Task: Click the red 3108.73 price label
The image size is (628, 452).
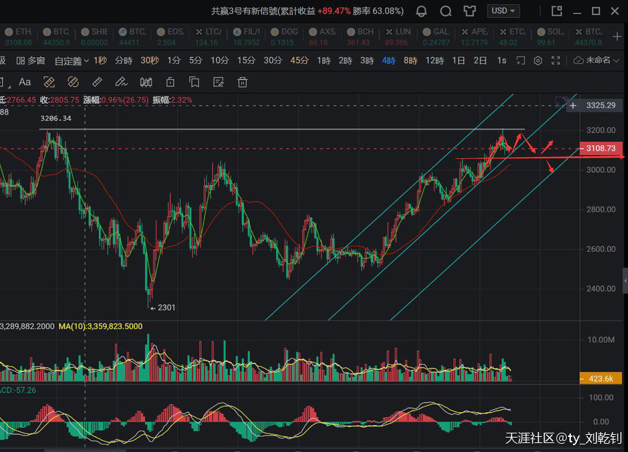Action: click(x=602, y=149)
